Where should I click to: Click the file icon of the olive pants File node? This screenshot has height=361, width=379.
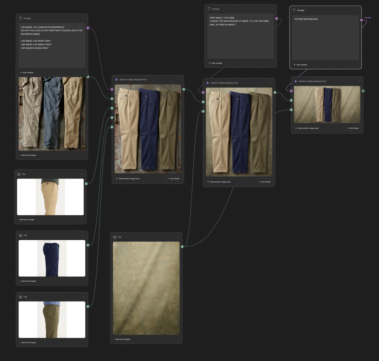click(20, 297)
